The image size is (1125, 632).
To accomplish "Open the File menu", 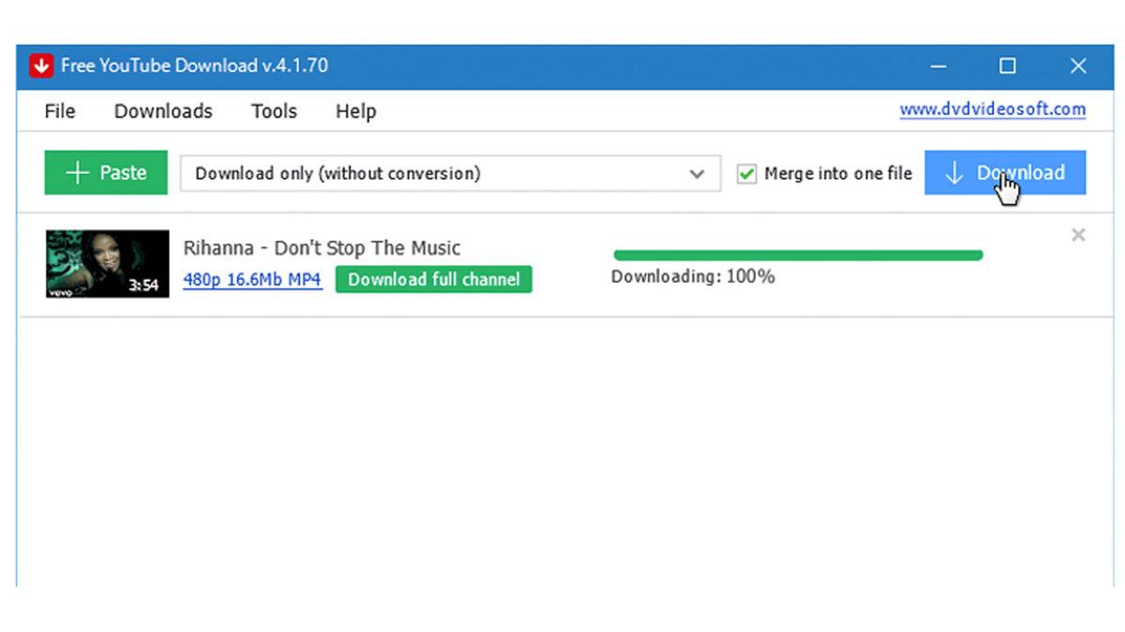I will 59,111.
